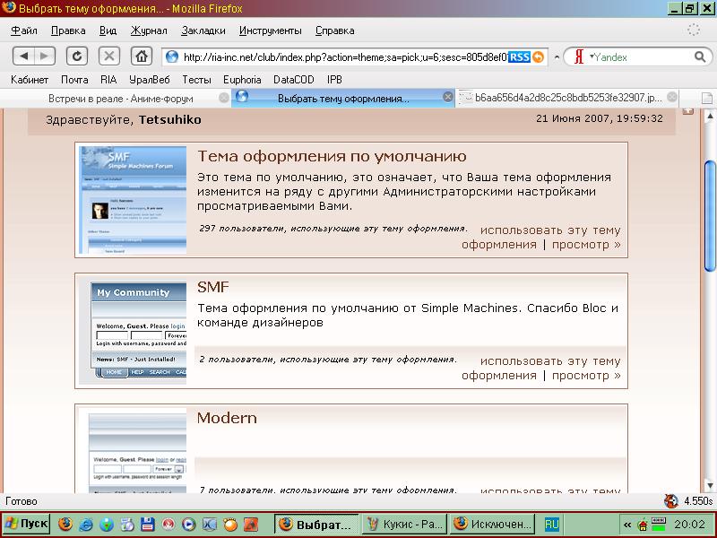Open the RIA bookmark

tap(108, 80)
